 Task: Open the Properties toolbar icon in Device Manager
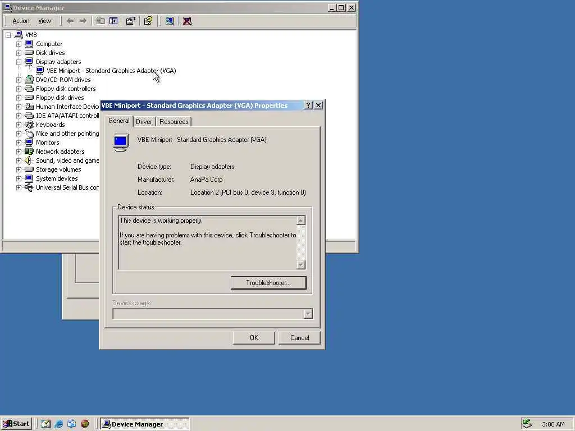130,21
